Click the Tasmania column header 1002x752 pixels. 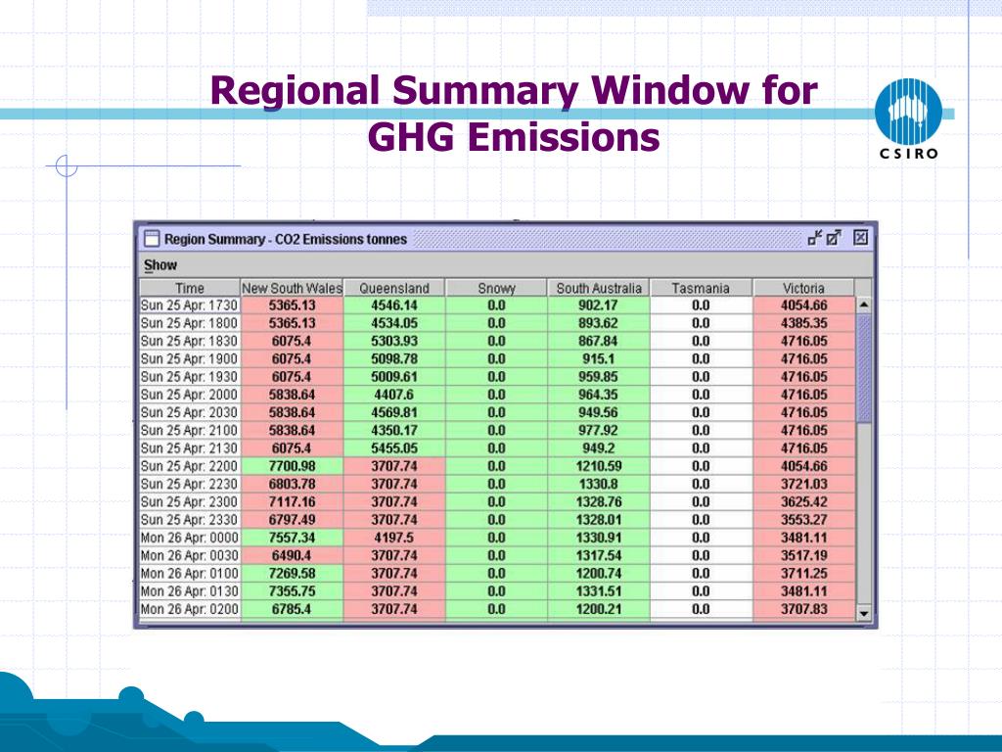tap(701, 288)
